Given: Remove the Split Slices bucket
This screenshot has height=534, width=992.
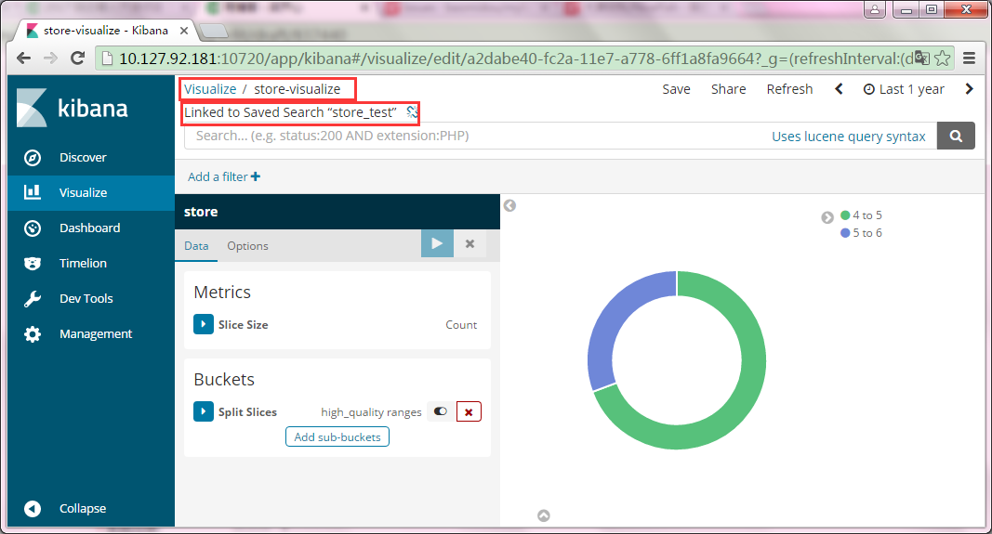Looking at the screenshot, I should (469, 412).
